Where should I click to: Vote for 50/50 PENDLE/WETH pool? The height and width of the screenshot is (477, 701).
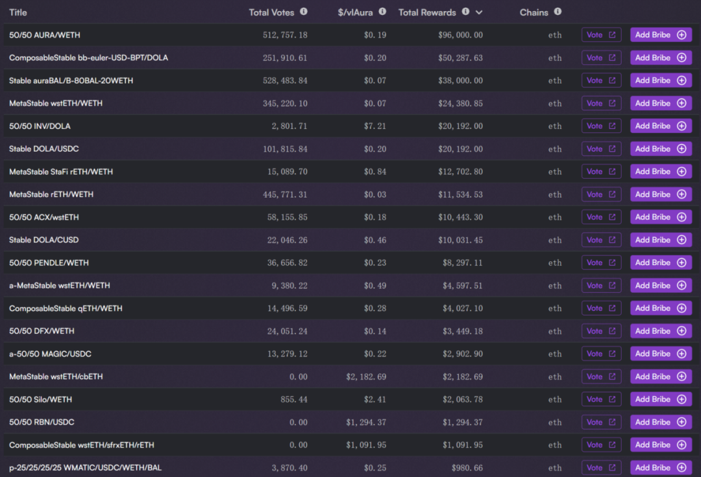click(601, 262)
